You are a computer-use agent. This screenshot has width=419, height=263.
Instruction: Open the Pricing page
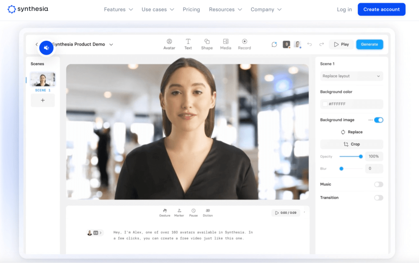point(191,9)
